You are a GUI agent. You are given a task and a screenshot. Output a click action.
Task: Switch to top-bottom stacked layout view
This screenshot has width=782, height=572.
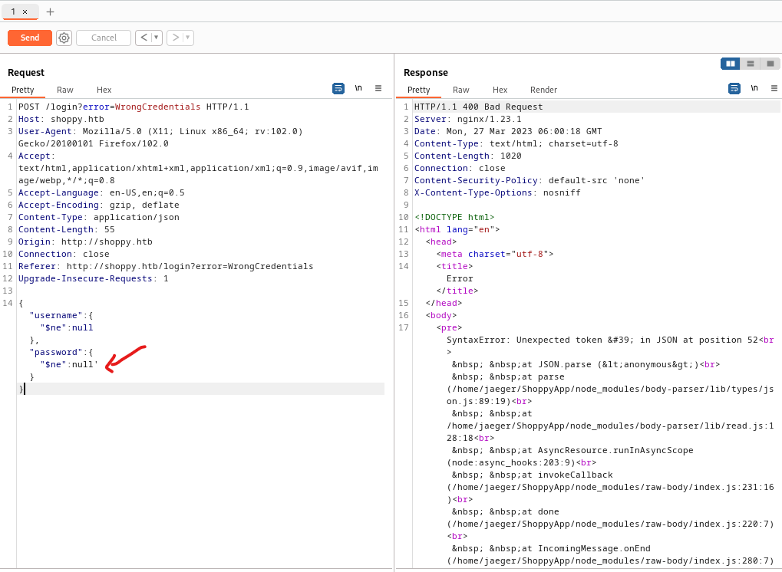(750, 64)
